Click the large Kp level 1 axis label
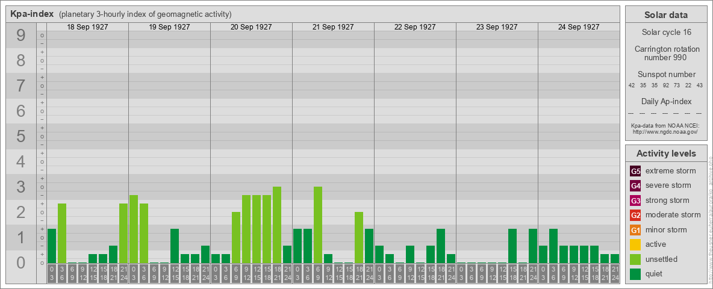713x289 pixels. (x=21, y=237)
